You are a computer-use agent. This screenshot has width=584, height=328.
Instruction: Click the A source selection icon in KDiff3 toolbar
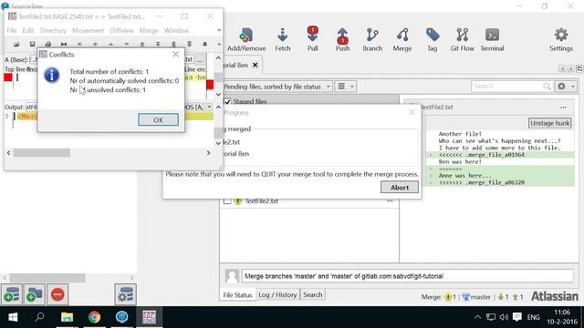(x=204, y=45)
